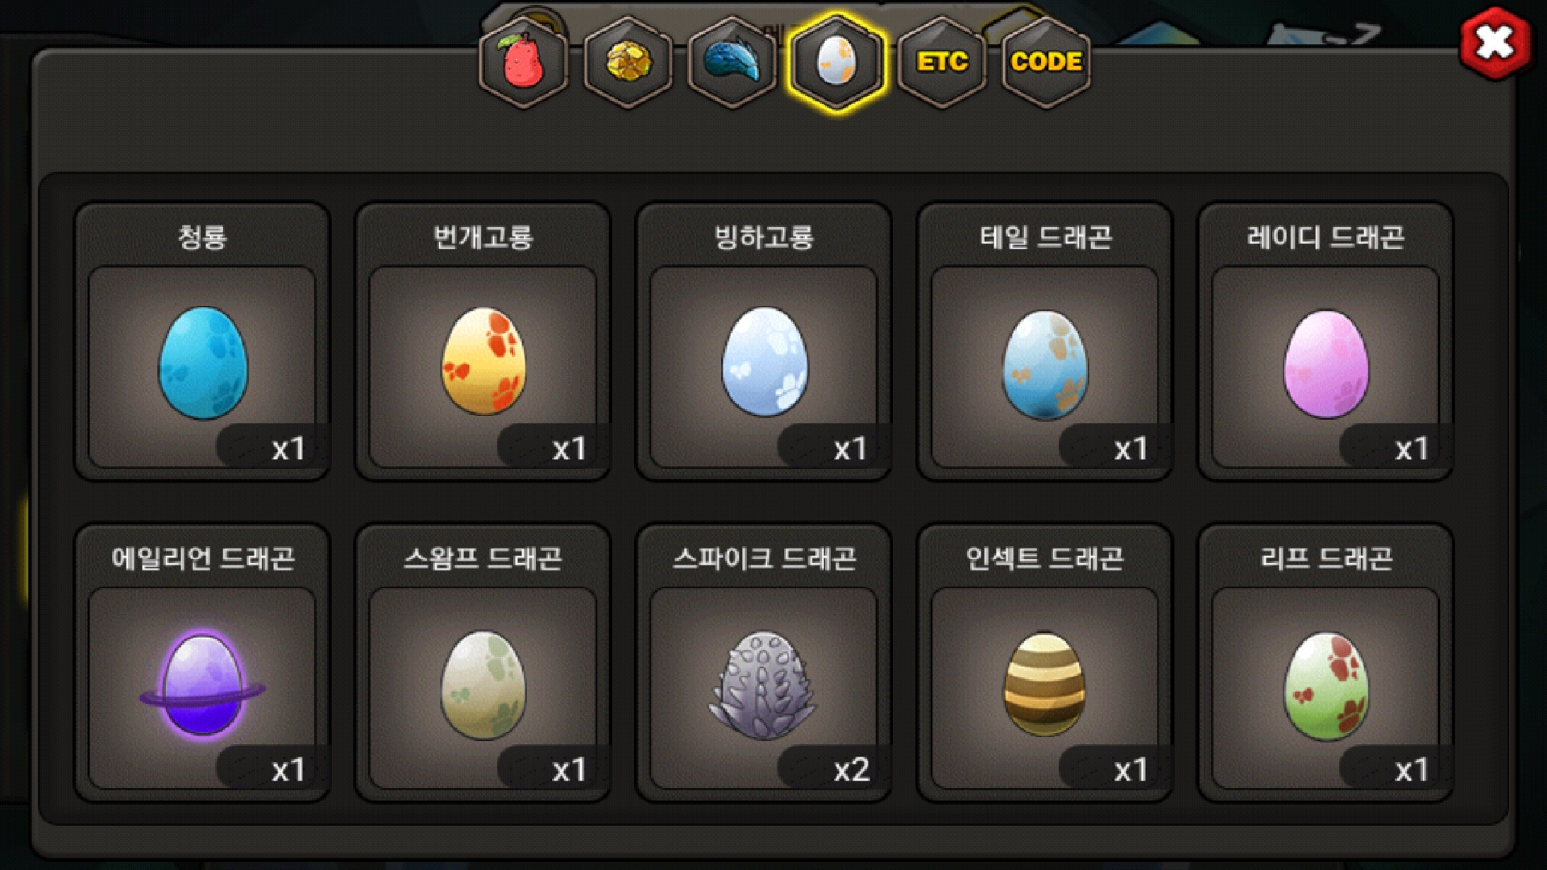
Task: Select the green 리프 드래곤 egg
Action: (x=1325, y=686)
